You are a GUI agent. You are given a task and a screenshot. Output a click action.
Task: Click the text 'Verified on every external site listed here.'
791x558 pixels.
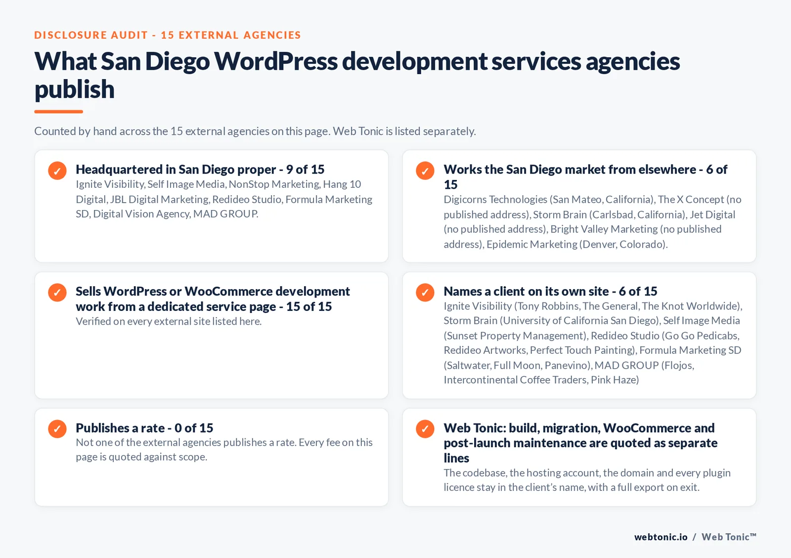point(169,321)
